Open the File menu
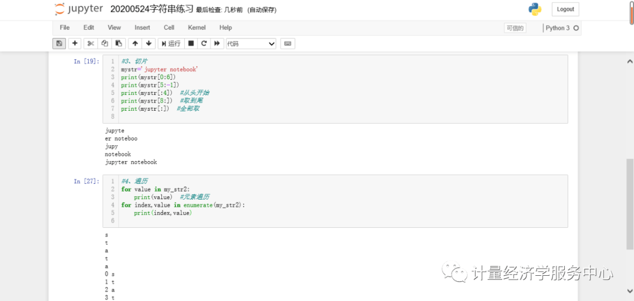Viewport: 634px width, 301px height. point(65,28)
